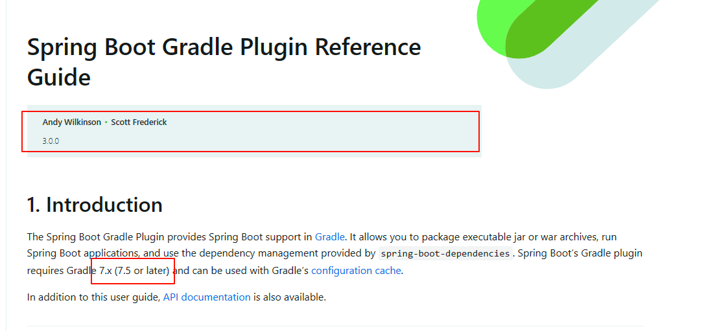
Task: Click the version number "3.0.0"
Action: [x=51, y=141]
